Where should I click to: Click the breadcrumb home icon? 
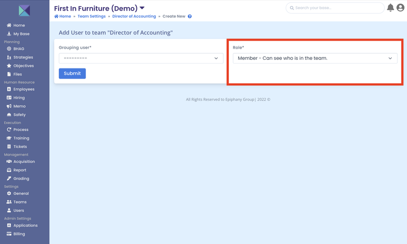coord(56,16)
